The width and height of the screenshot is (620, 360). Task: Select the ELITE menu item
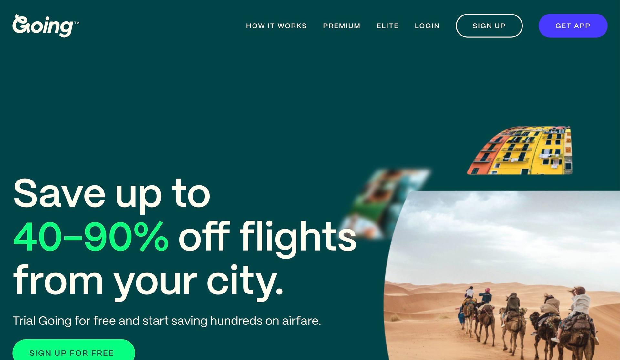388,25
